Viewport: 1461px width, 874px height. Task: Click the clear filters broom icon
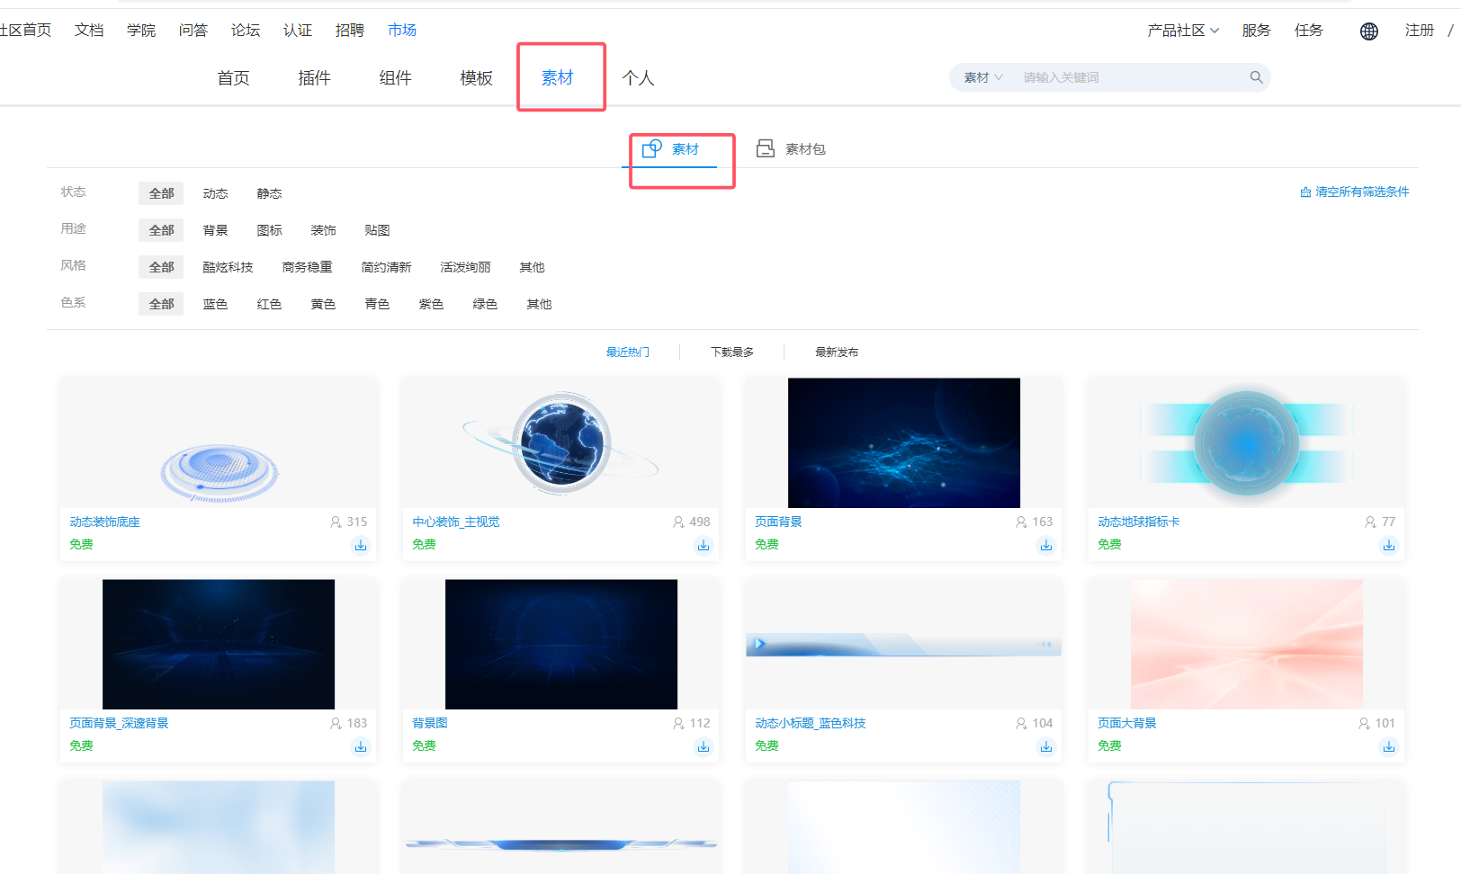coord(1305,192)
